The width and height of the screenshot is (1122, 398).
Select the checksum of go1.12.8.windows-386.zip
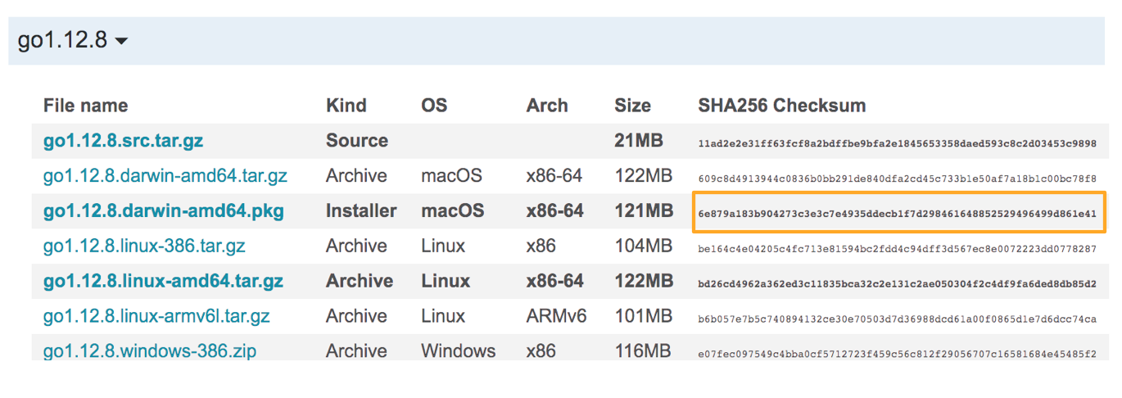(897, 354)
